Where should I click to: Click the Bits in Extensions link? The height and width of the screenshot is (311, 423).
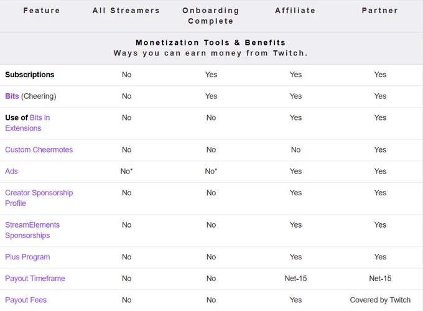click(x=27, y=123)
